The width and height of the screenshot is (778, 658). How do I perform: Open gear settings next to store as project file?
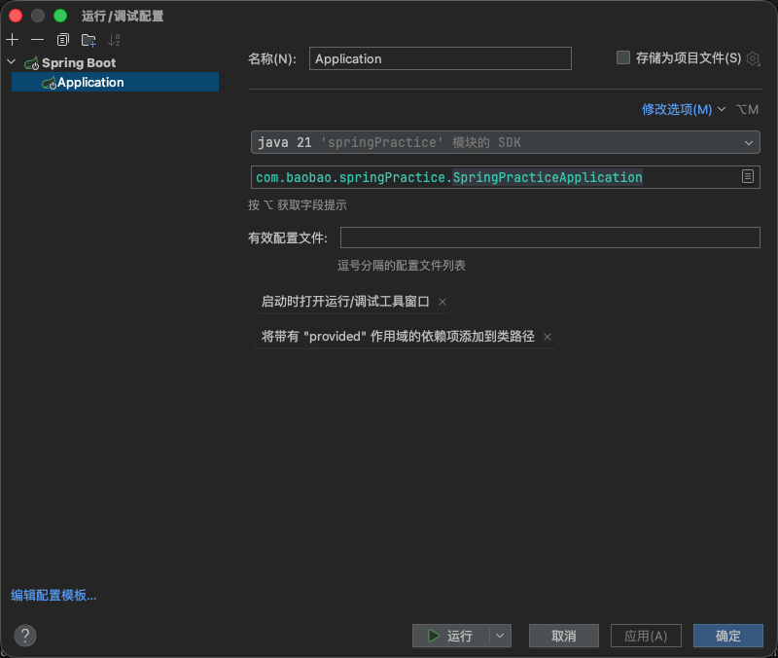753,58
